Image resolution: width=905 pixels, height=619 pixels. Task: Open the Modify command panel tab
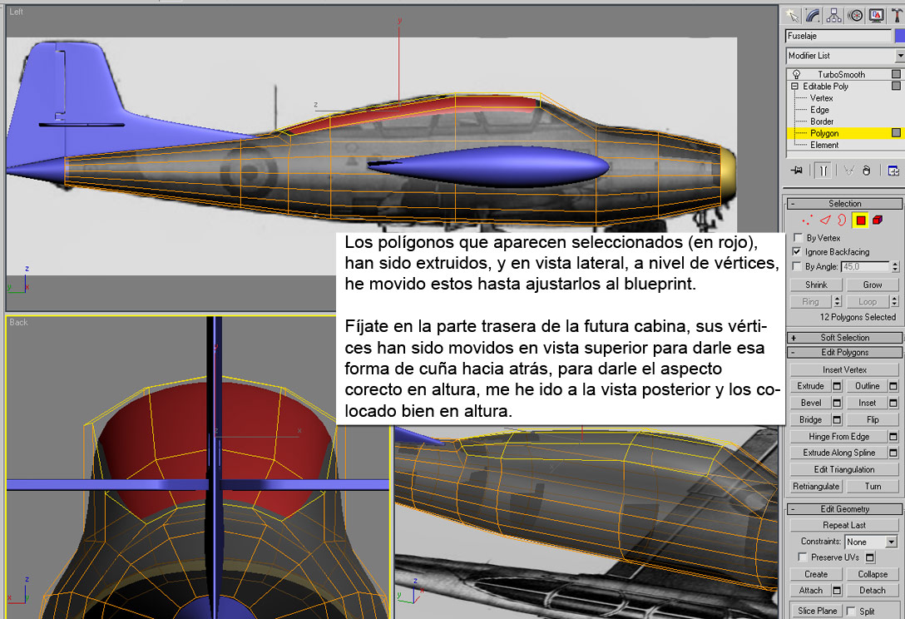click(x=813, y=16)
